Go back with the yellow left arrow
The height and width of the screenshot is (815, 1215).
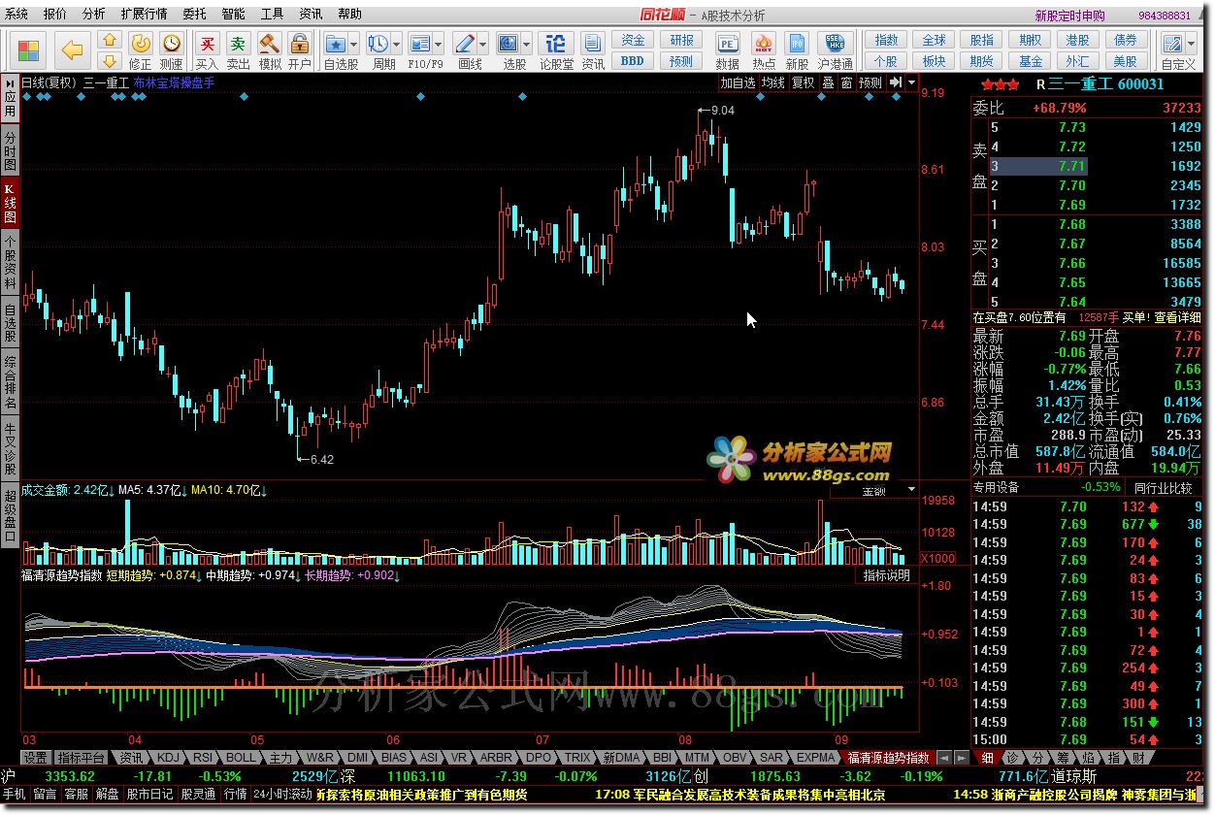[72, 49]
